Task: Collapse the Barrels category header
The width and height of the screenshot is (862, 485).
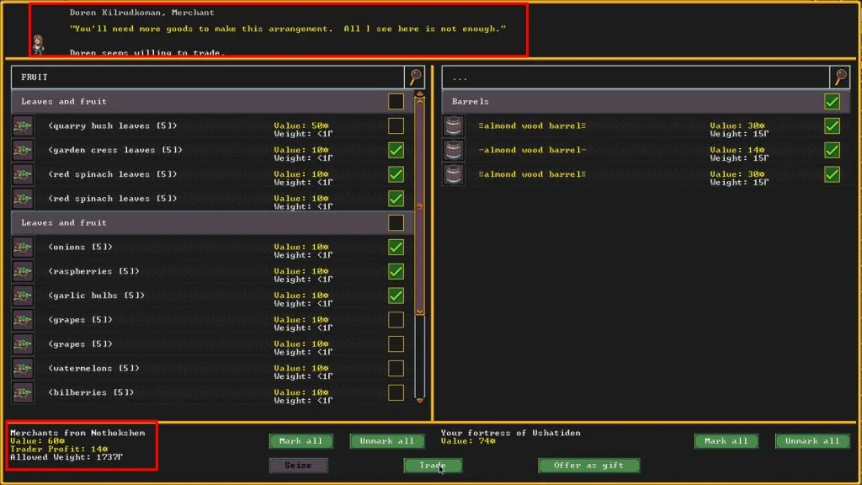Action: pos(589,100)
